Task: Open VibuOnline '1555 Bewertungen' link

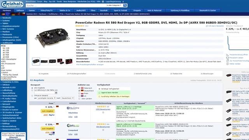Action: tap(103, 109)
